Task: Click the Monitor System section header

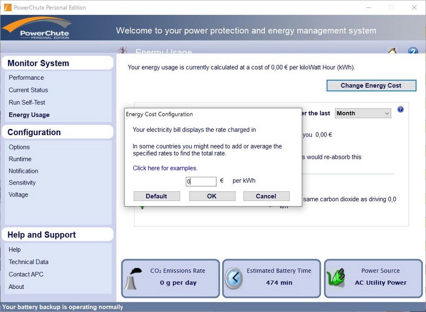Action: point(57,63)
